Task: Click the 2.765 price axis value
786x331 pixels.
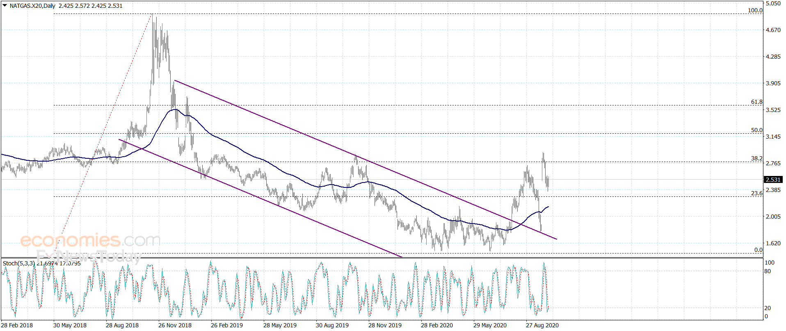Action: [773, 163]
